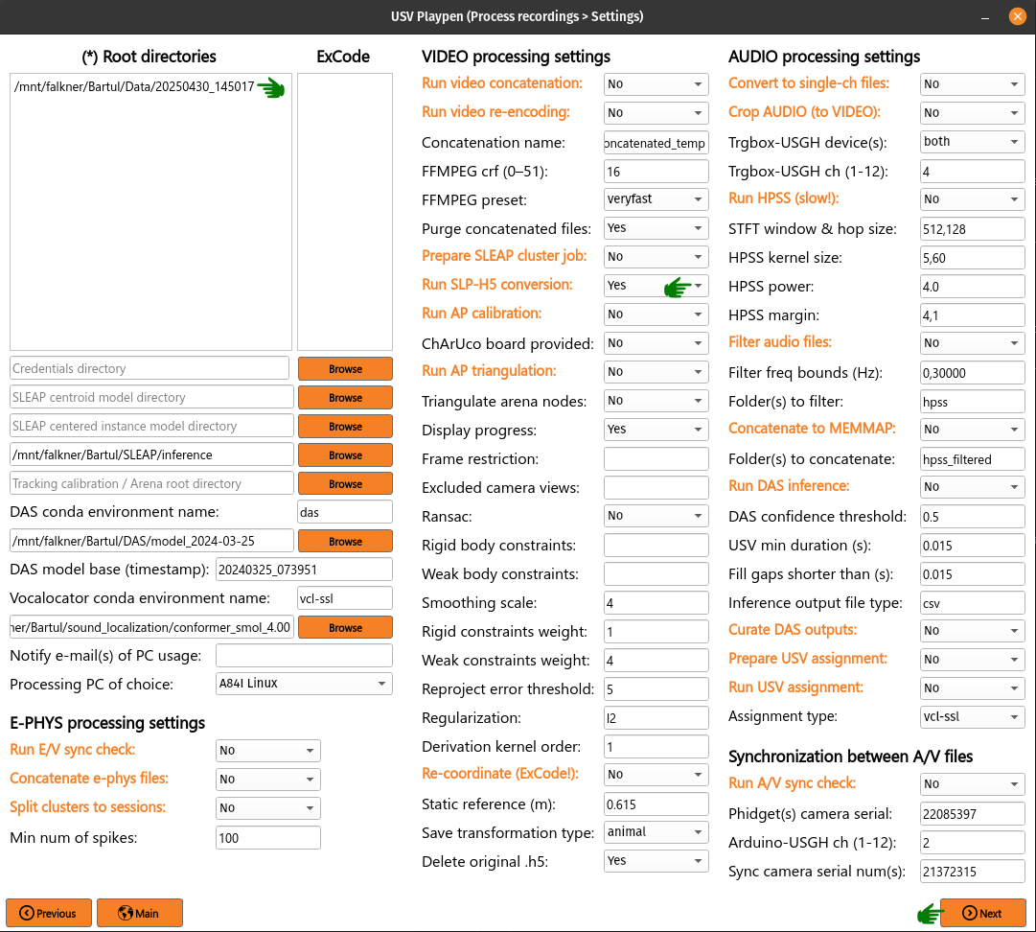Edit Static reference (m) field
Viewport: 1036px width, 932px height.
pos(656,804)
